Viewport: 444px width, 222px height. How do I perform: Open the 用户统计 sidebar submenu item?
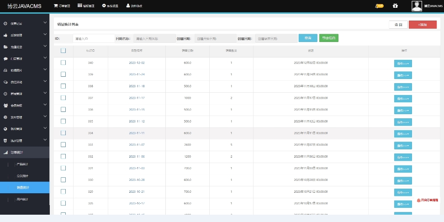point(23,199)
